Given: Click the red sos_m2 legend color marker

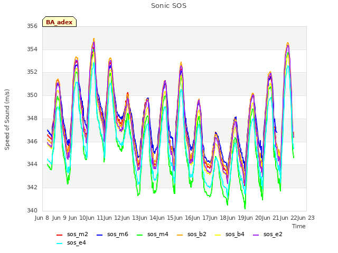Looking at the screenshot, I should (x=59, y=235).
